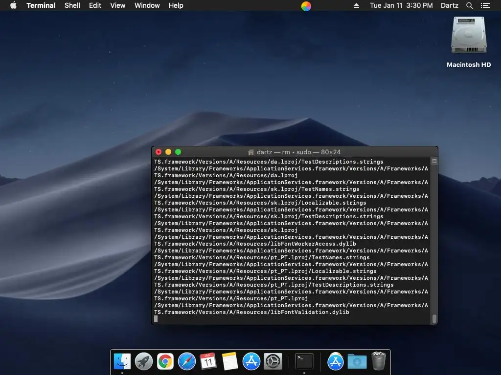Open the Applications folder stack in Dock
This screenshot has width=501, height=375.
point(336,361)
